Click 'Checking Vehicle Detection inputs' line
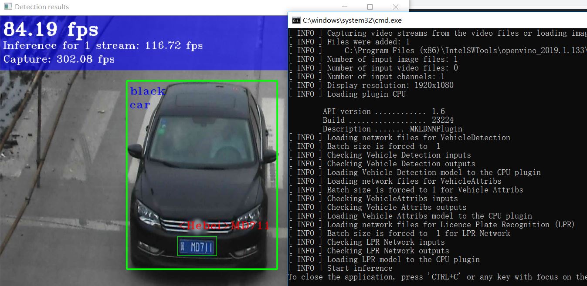Screen dimensions: 587x286 point(380,155)
